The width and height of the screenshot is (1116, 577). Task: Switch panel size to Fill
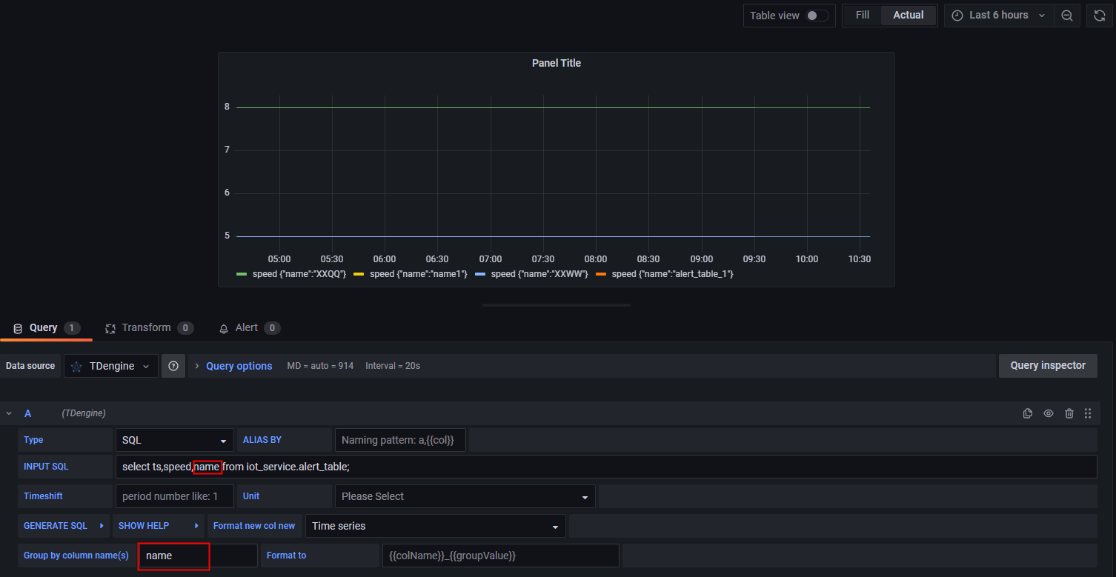(x=862, y=15)
